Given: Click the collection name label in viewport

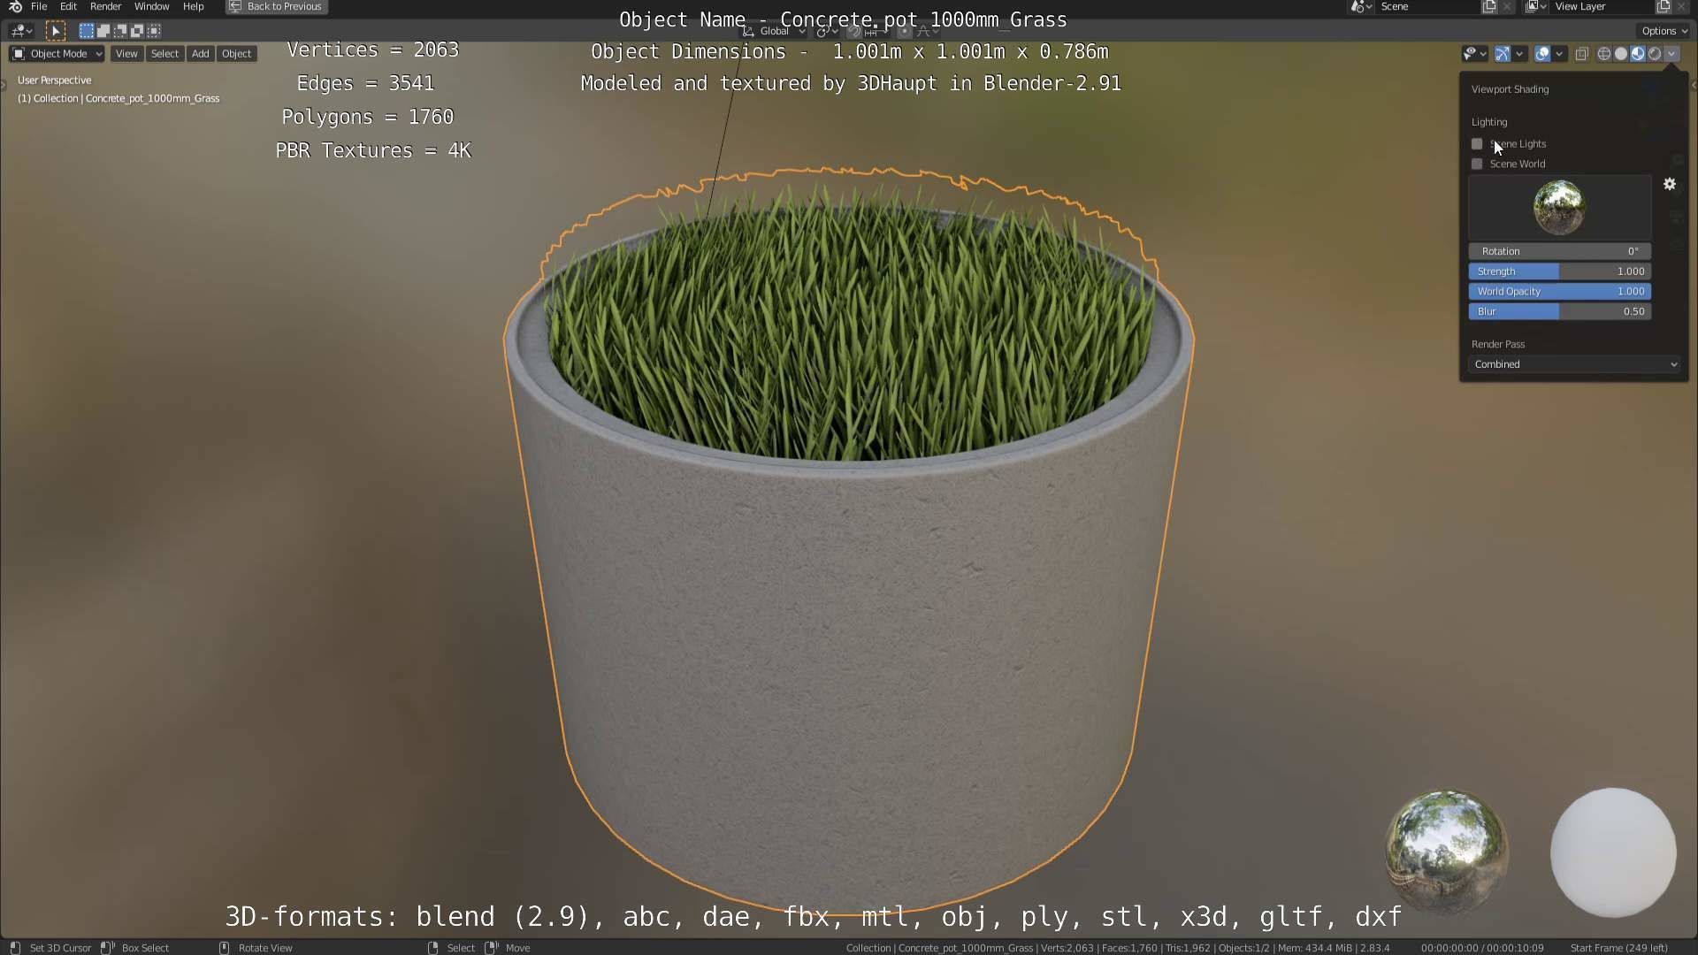Looking at the screenshot, I should pos(119,98).
